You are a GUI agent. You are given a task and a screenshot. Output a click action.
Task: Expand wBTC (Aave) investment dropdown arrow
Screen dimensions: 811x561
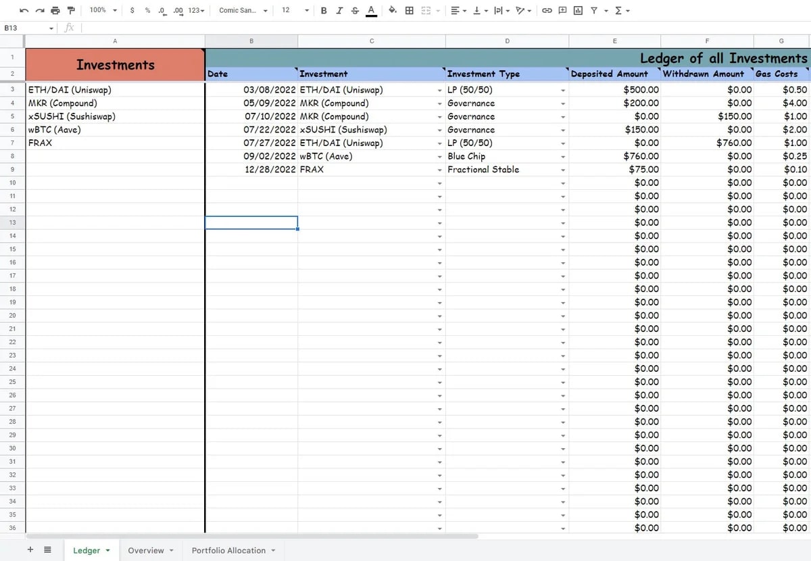tap(439, 157)
